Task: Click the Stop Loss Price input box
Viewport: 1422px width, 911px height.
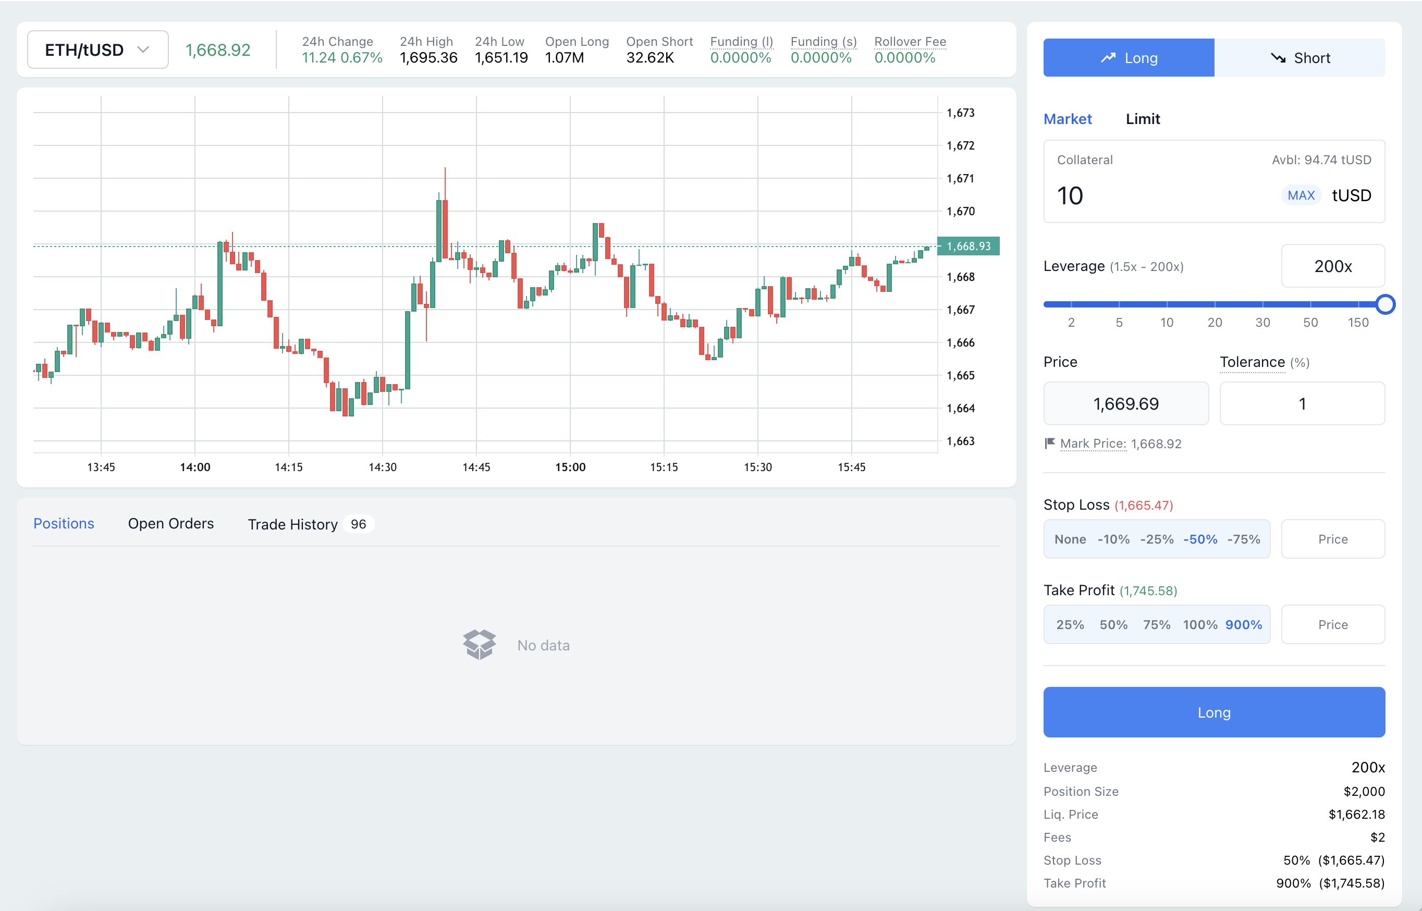Action: coord(1332,539)
